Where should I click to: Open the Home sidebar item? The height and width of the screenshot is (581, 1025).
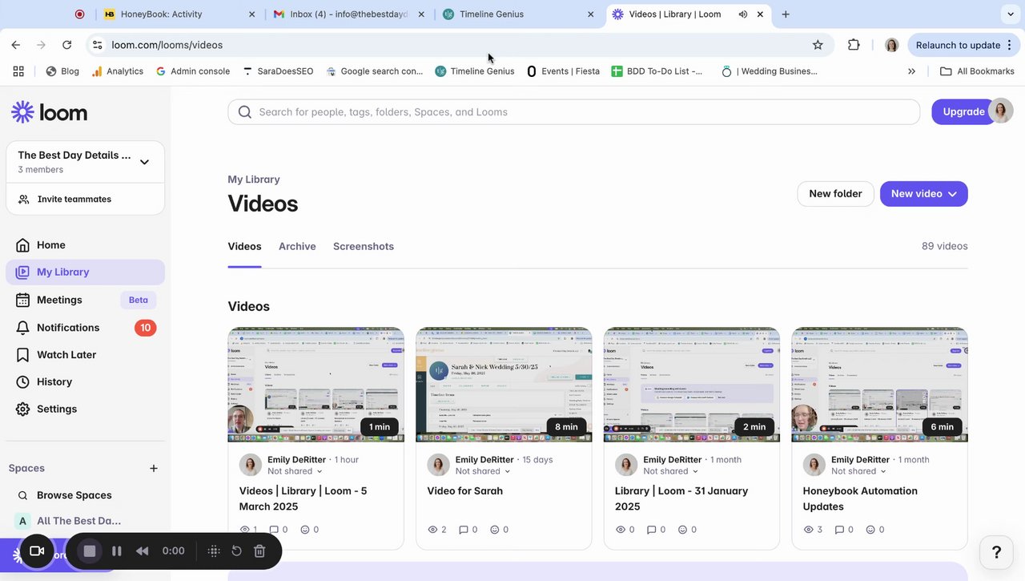click(85, 245)
